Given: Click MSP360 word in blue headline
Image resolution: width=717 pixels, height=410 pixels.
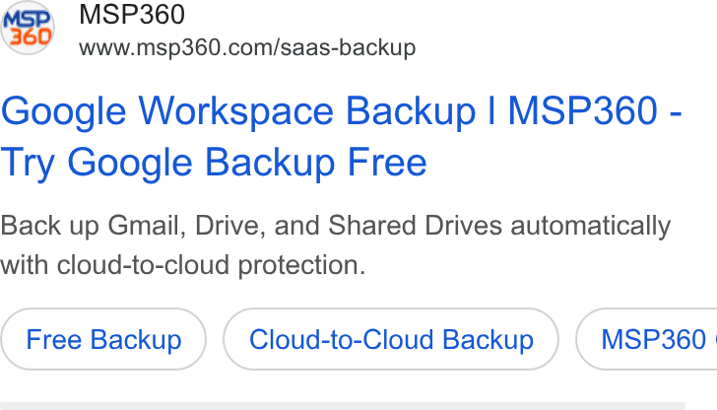Looking at the screenshot, I should [x=583, y=110].
